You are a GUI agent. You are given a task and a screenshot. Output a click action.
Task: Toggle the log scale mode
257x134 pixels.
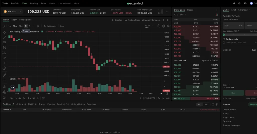tap(163, 98)
